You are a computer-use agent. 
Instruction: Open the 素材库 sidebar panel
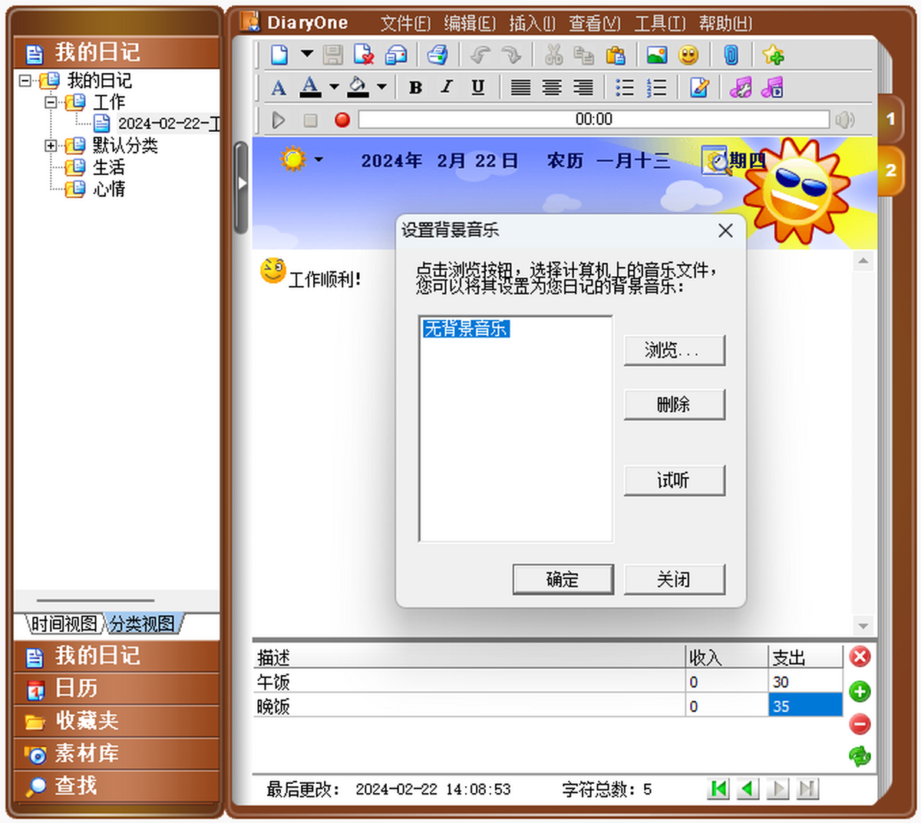click(117, 753)
